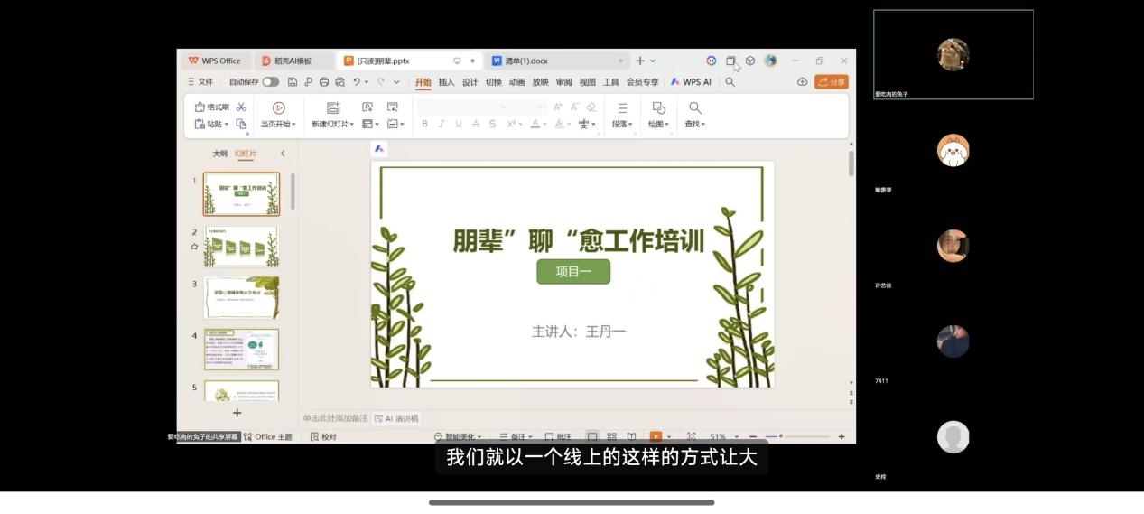Click the Copy icon beside 粘贴
This screenshot has height=514, width=1144.
pyautogui.click(x=241, y=124)
